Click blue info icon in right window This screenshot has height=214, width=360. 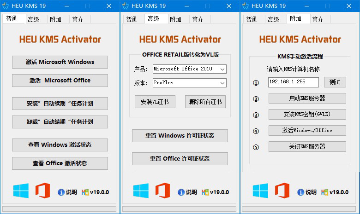[300, 192]
